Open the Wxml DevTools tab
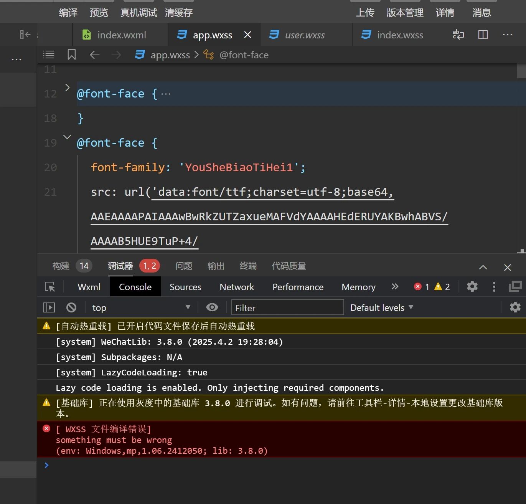The image size is (526, 504). [x=89, y=287]
